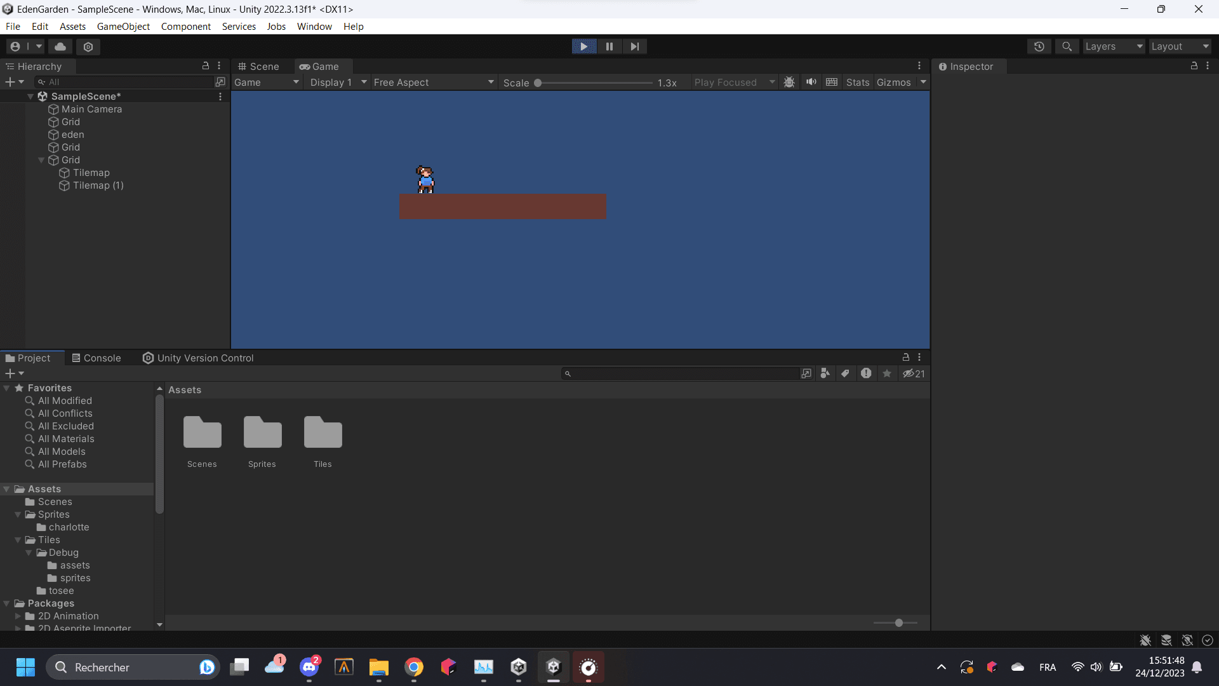Image resolution: width=1219 pixels, height=686 pixels.
Task: Add a new object via Hierarchy plus button
Action: click(14, 82)
